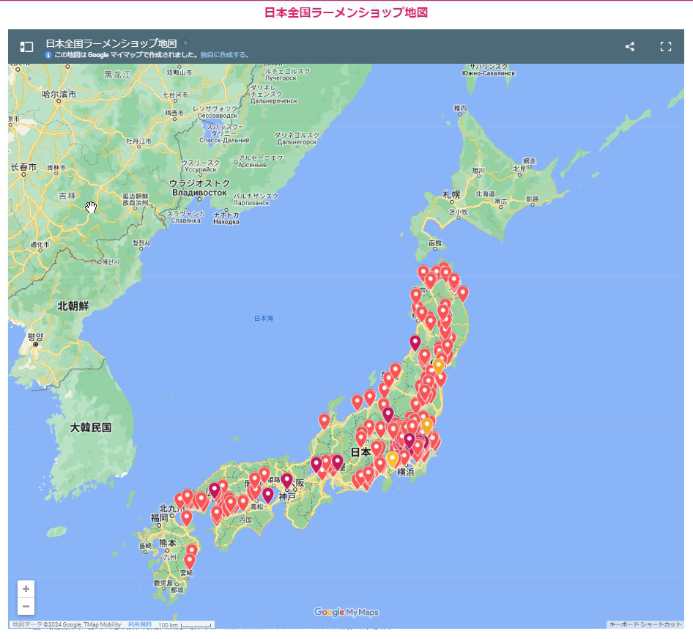This screenshot has height=639, width=693.
Task: Click the 鹿児島 city label
Action: pyautogui.click(x=163, y=583)
